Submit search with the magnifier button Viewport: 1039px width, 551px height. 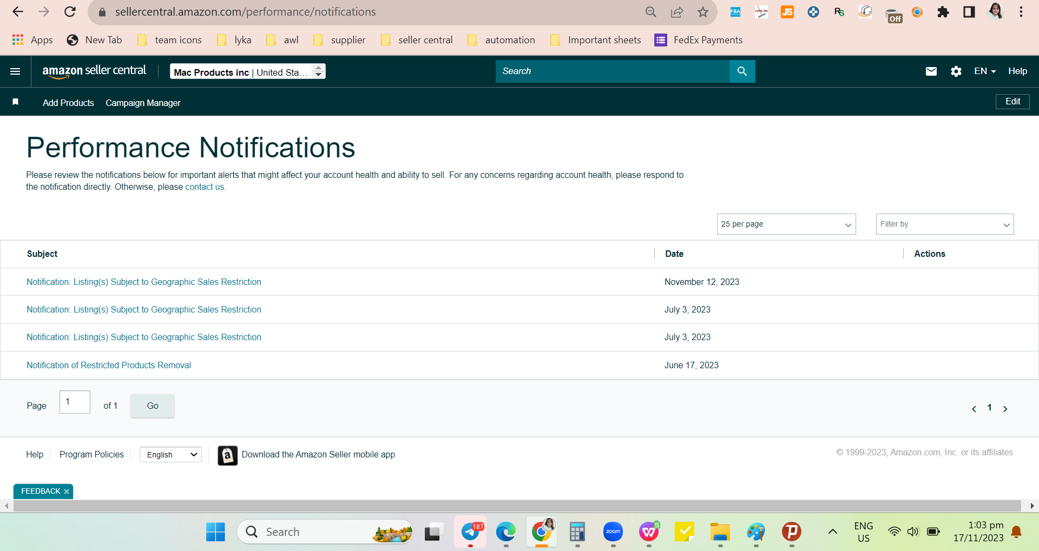tap(742, 71)
